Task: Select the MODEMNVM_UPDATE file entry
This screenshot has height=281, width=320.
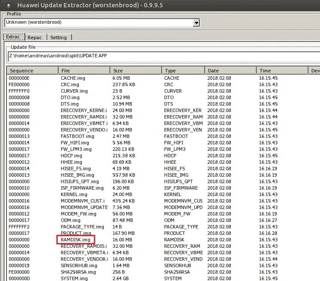Action: tap(84, 207)
